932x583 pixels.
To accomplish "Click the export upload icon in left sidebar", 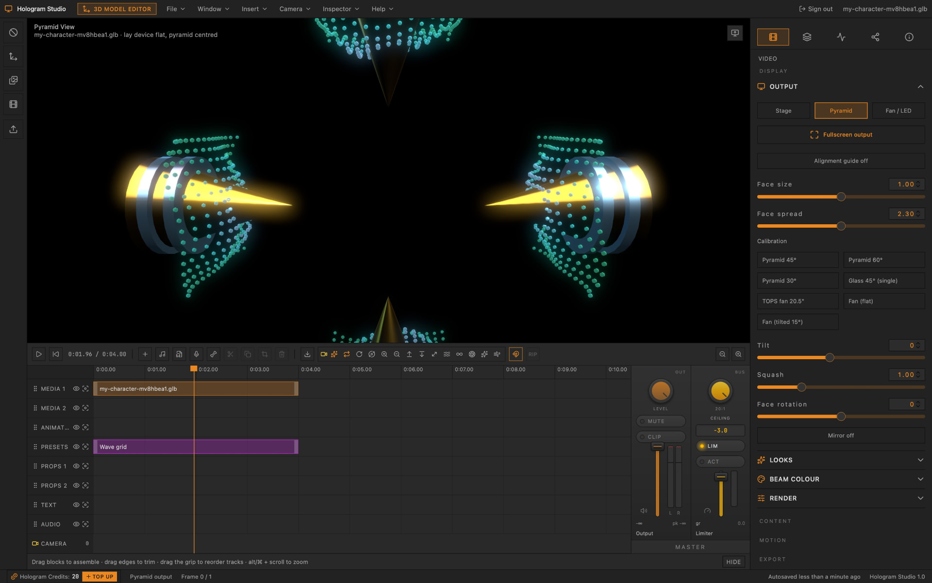I will (14, 129).
